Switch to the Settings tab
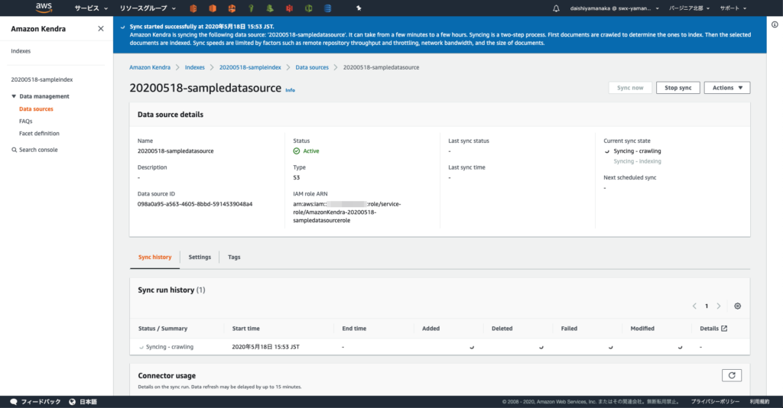783x408 pixels. click(x=200, y=257)
